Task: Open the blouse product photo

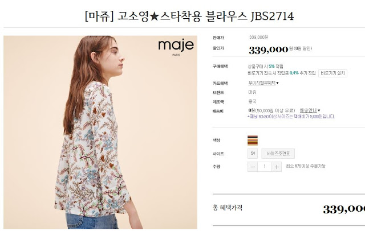Action: pyautogui.click(x=100, y=133)
